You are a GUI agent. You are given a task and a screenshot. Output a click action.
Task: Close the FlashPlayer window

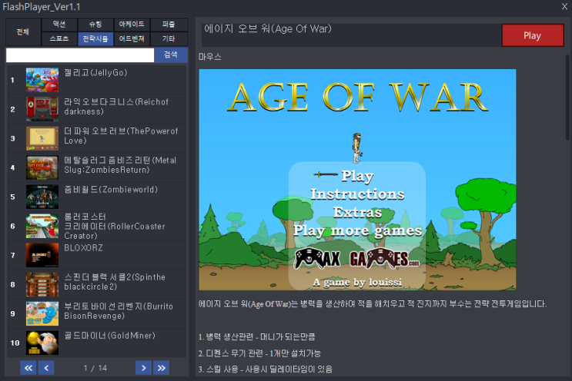pyautogui.click(x=564, y=7)
